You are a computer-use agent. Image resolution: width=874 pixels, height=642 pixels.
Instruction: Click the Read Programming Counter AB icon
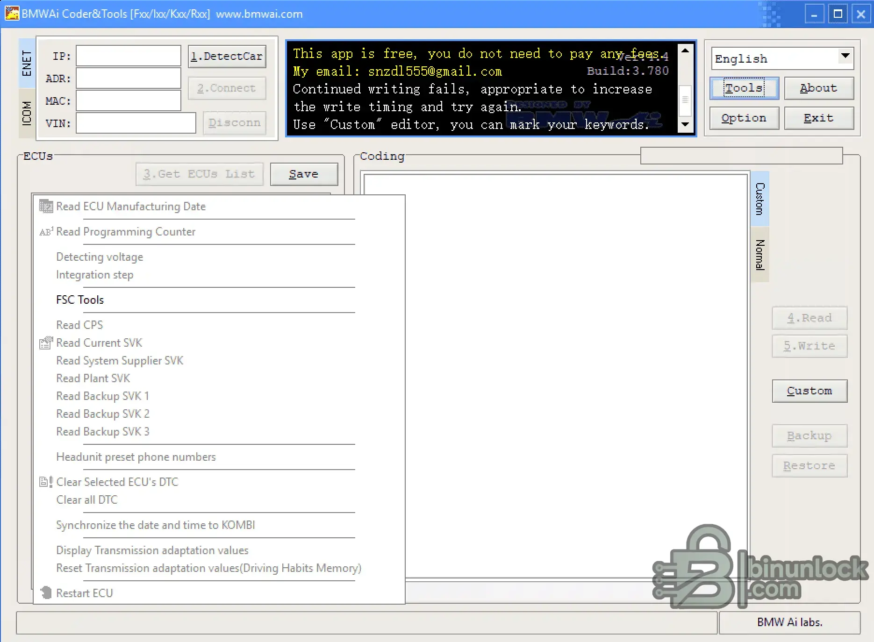tap(46, 232)
